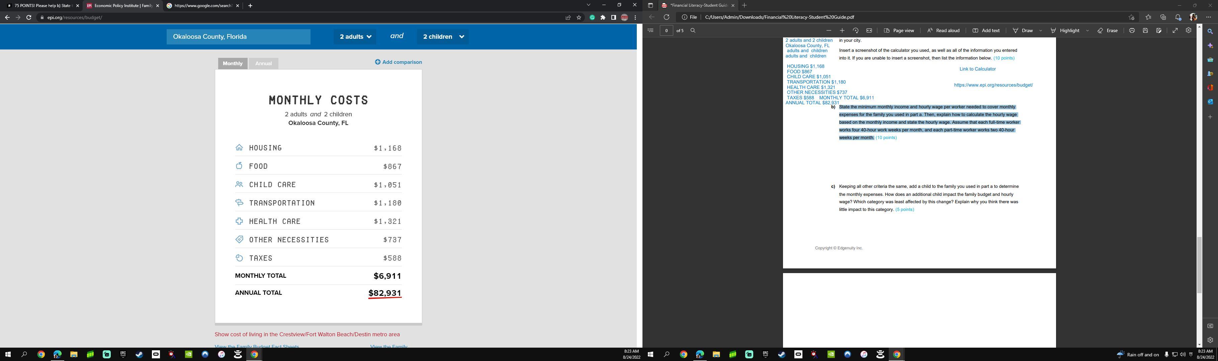Expand the Draw options arrow
This screenshot has width=1218, height=361.
click(x=1041, y=30)
